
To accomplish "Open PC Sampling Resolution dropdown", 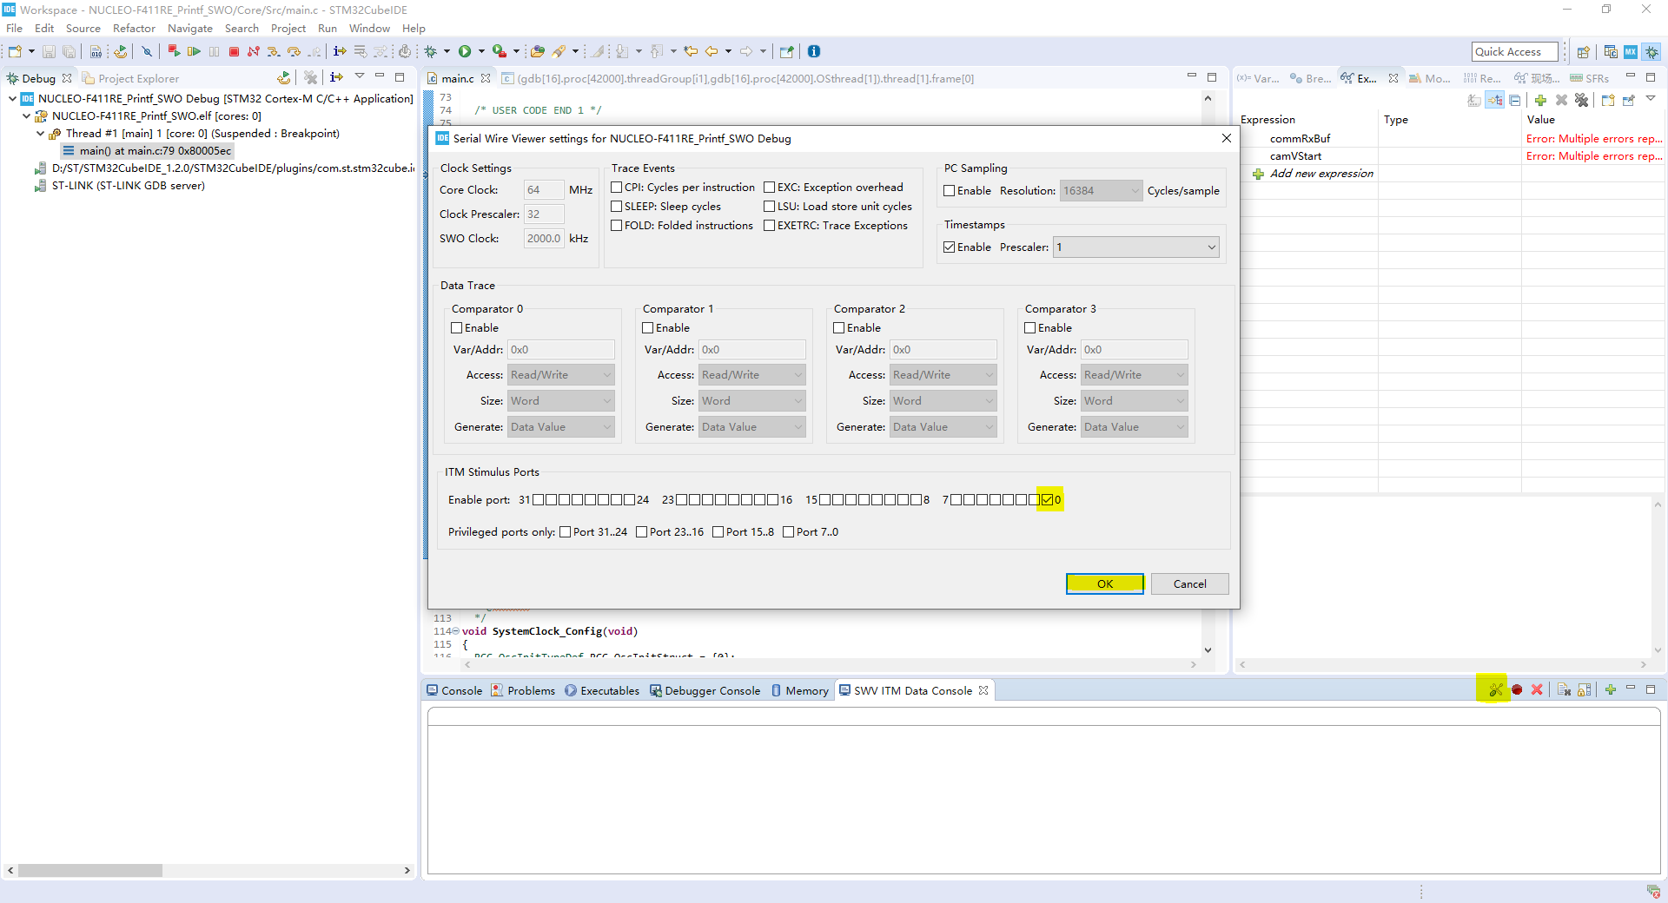I will (x=1101, y=191).
